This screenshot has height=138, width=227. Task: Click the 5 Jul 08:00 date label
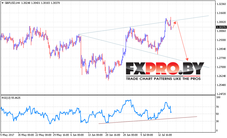pos(147,135)
